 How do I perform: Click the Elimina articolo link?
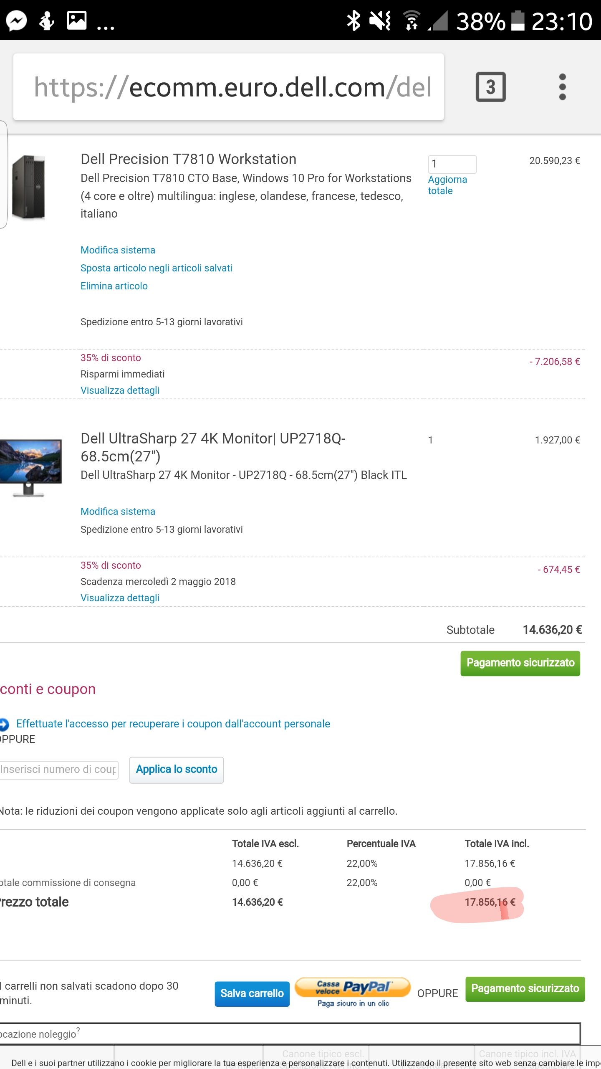point(114,286)
